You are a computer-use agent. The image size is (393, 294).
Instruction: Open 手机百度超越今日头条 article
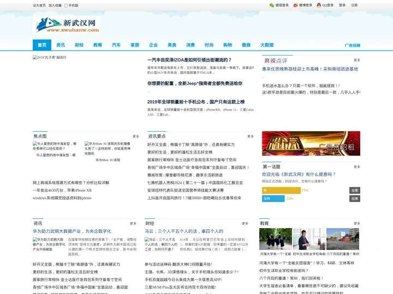(183, 279)
